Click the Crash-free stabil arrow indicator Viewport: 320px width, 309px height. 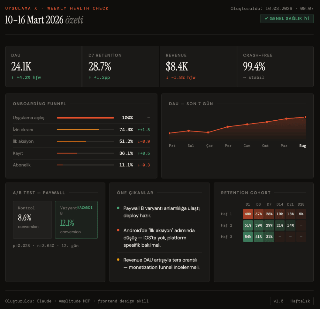click(245, 77)
